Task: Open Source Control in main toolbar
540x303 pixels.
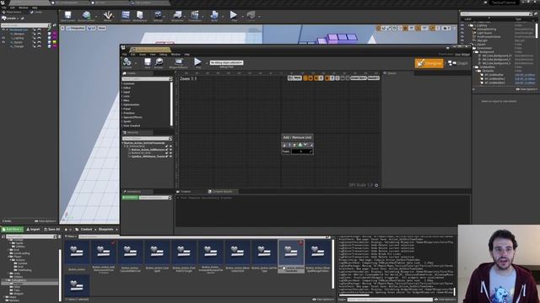Action: tap(86, 16)
